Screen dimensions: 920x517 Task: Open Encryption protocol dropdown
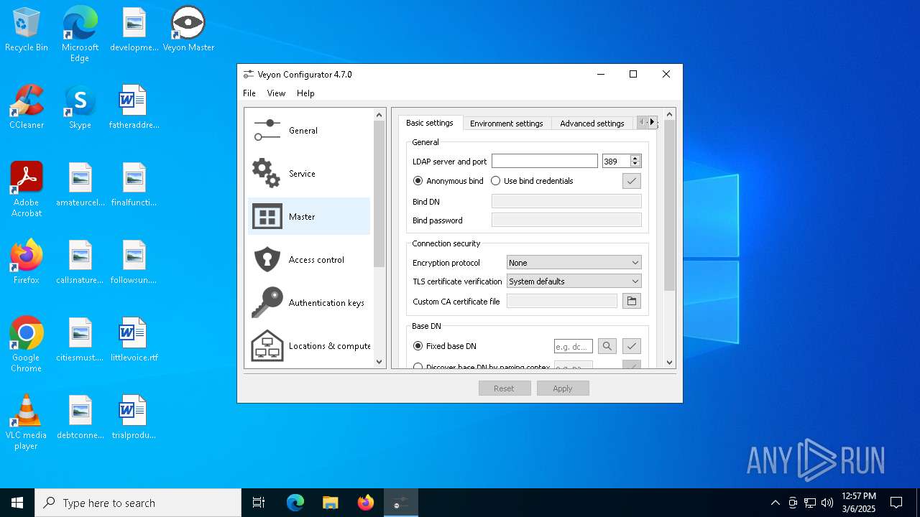pos(574,263)
